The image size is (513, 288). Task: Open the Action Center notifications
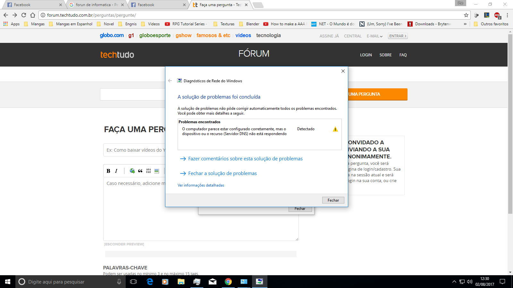tap(502, 282)
